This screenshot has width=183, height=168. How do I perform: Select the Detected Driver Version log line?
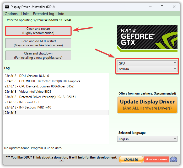click(40, 97)
